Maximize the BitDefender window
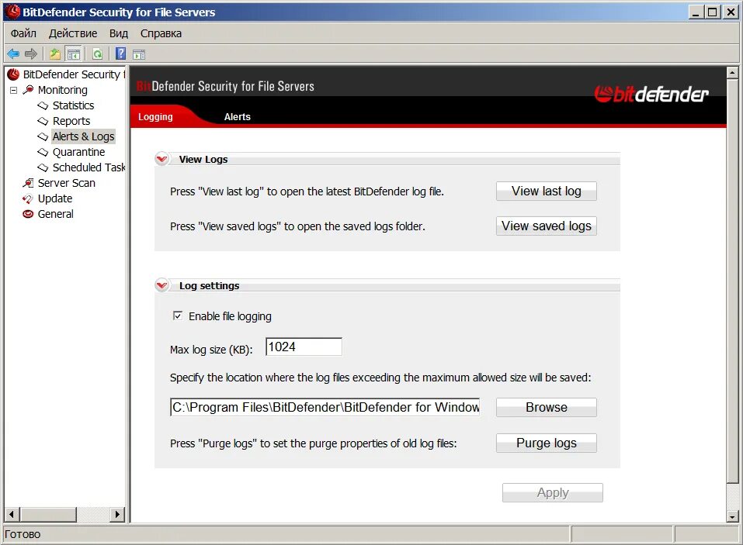 (x=712, y=12)
